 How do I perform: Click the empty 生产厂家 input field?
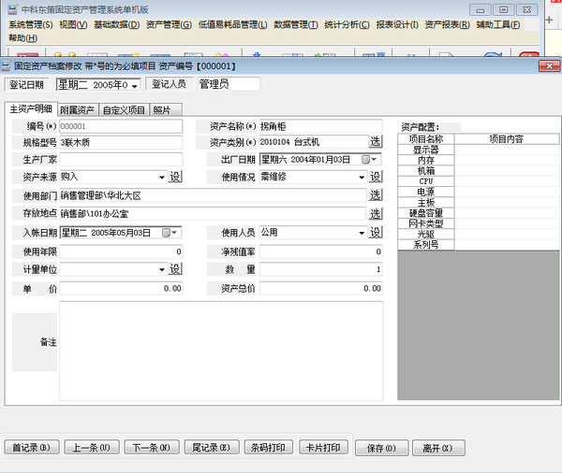[121, 159]
